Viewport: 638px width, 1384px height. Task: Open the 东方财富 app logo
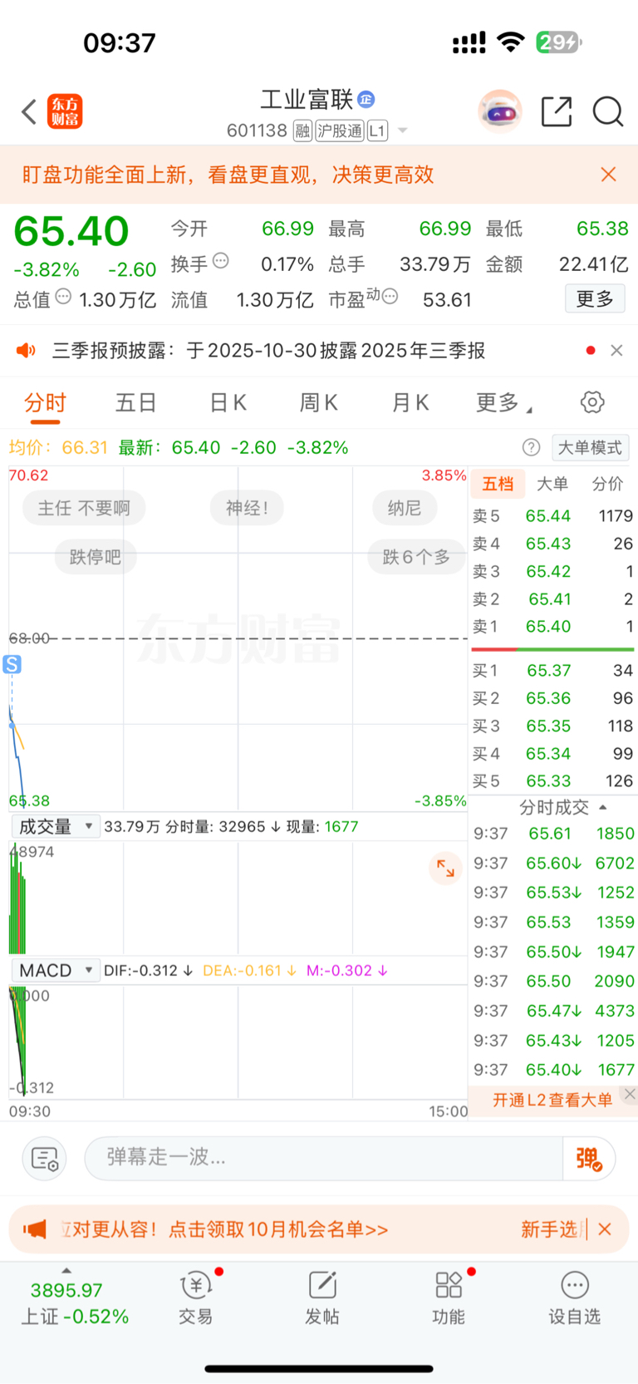coord(65,111)
